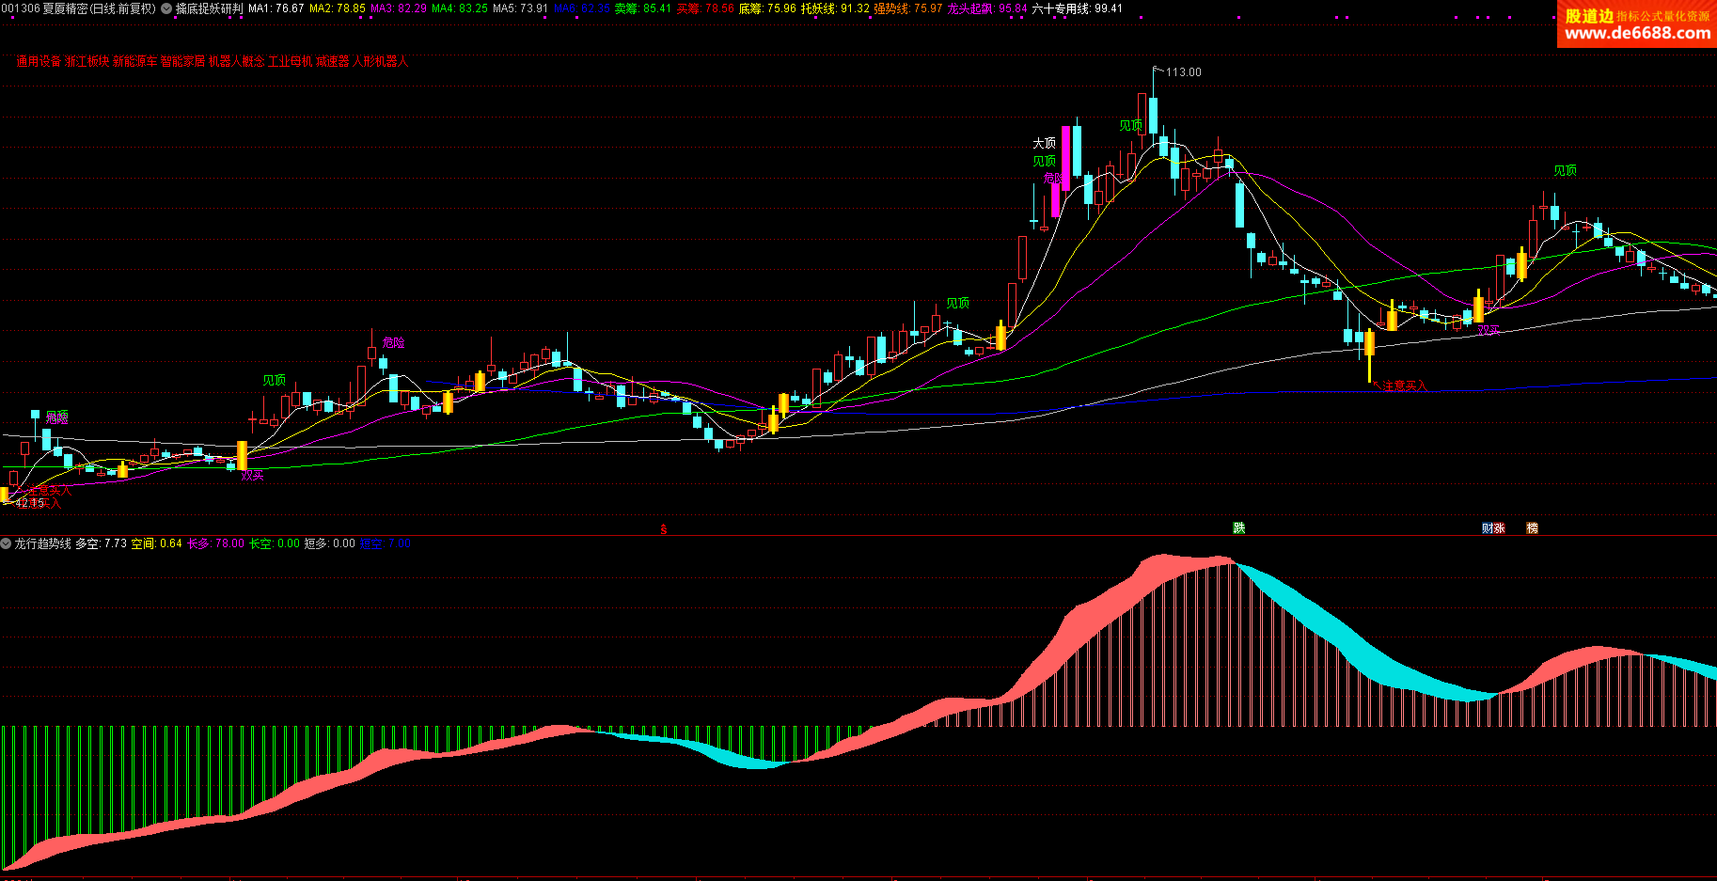This screenshot has height=881, width=1717.
Task: Select the yellow MA2 line value label
Action: 337,8
